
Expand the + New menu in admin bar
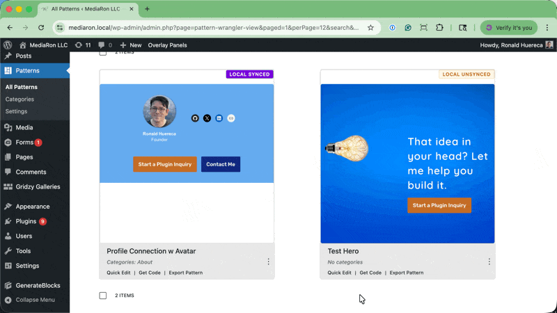131,45
